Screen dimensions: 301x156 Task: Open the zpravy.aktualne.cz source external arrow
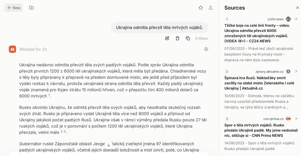pyautogui.click(x=296, y=71)
